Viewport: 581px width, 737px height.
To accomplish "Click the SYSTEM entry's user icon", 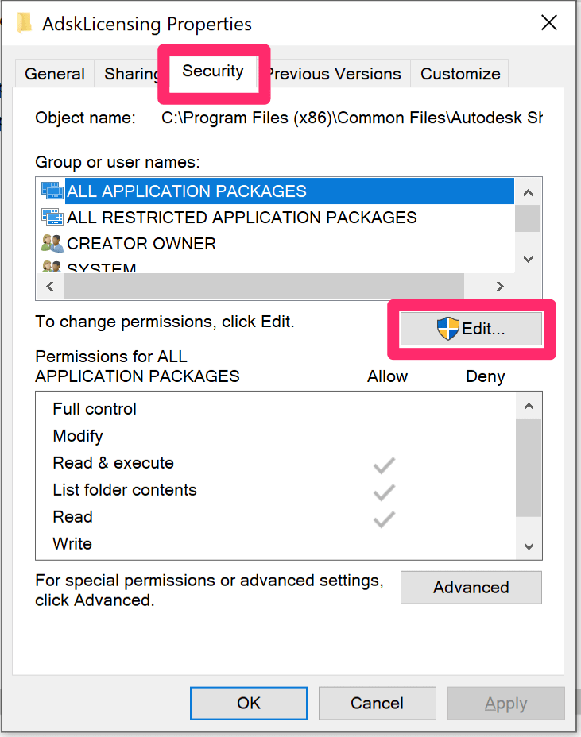I will point(52,268).
